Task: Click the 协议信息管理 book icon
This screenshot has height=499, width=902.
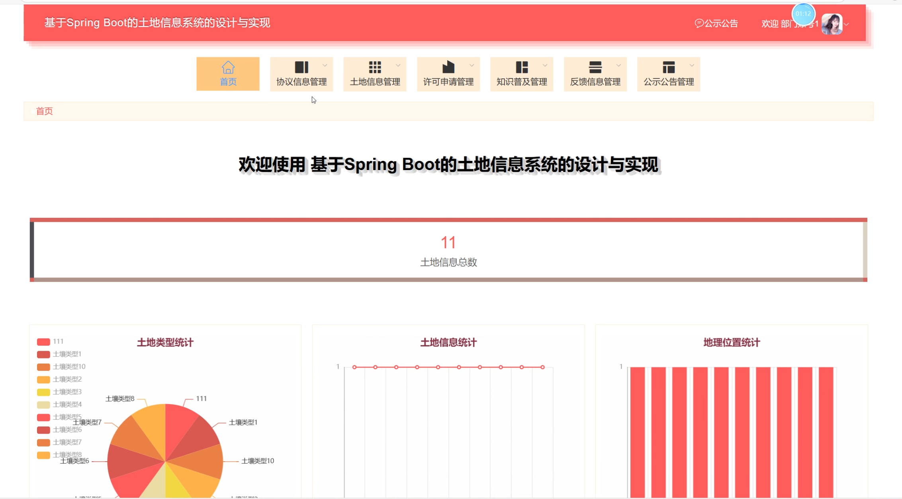Action: coord(301,67)
